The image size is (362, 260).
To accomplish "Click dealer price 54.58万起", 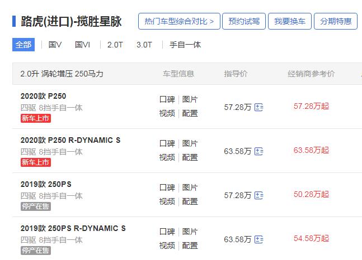I will (x=311, y=238).
